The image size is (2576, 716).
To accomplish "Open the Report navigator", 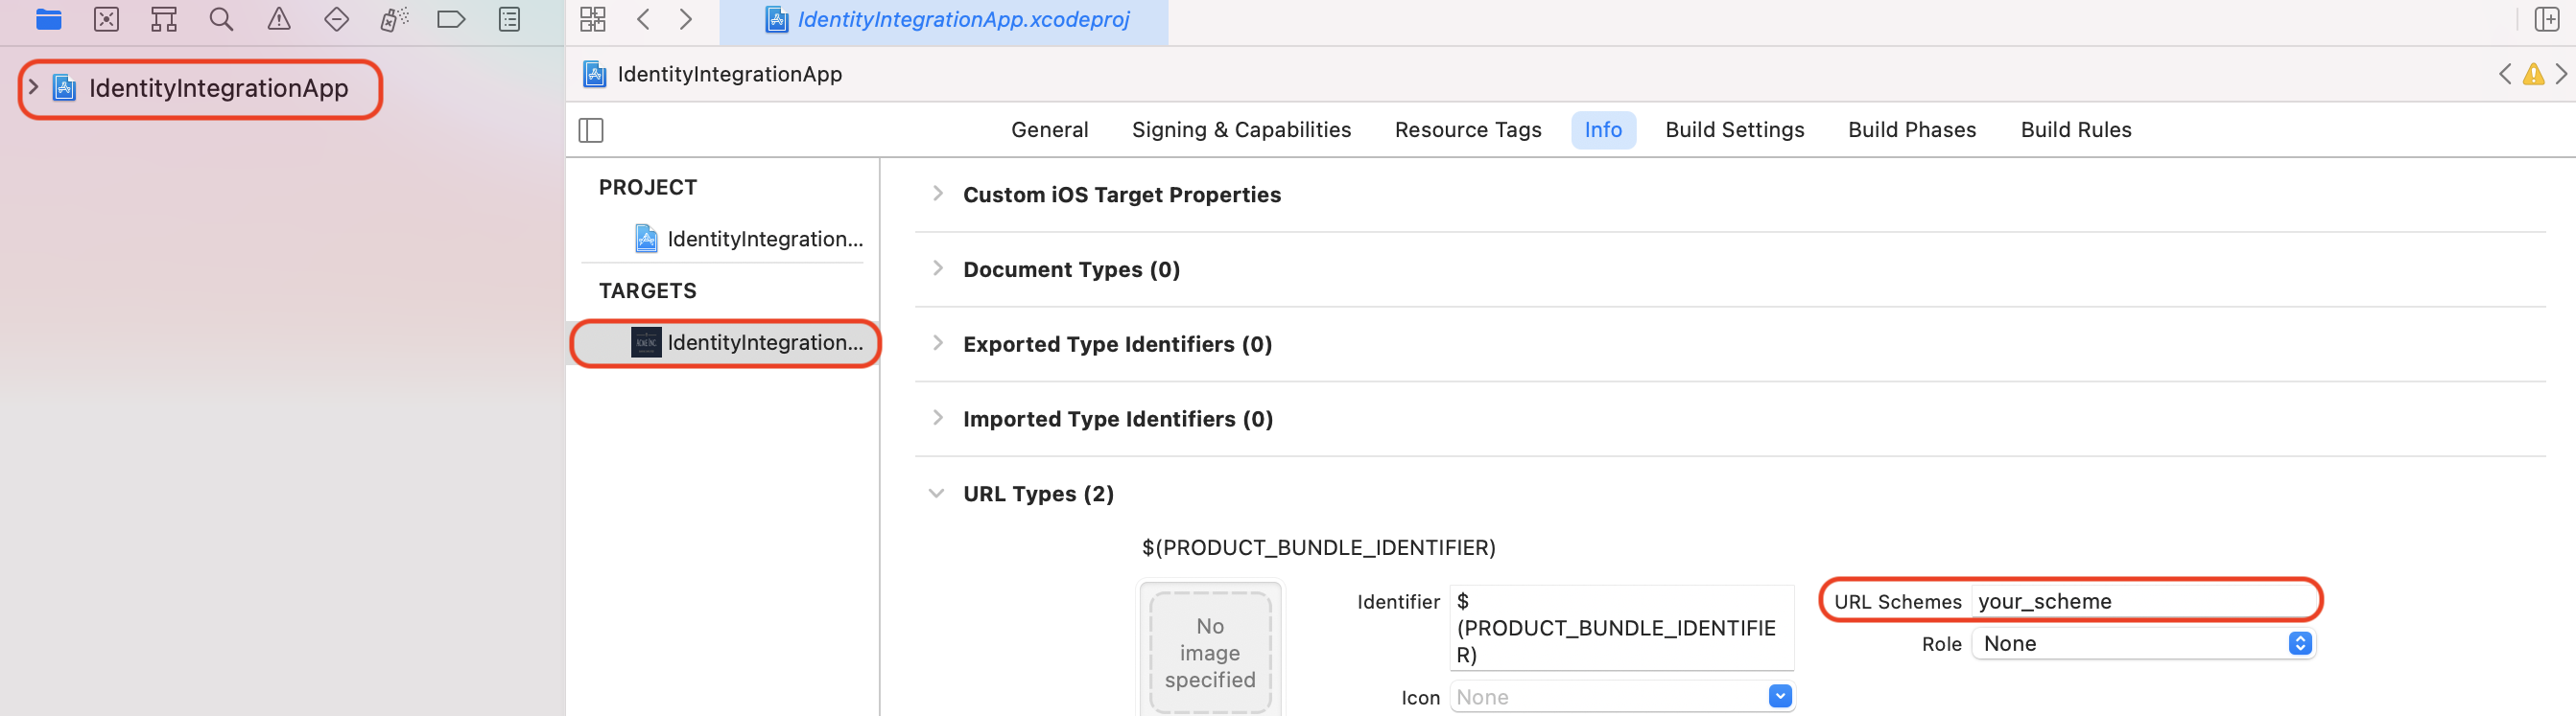I will click(509, 19).
